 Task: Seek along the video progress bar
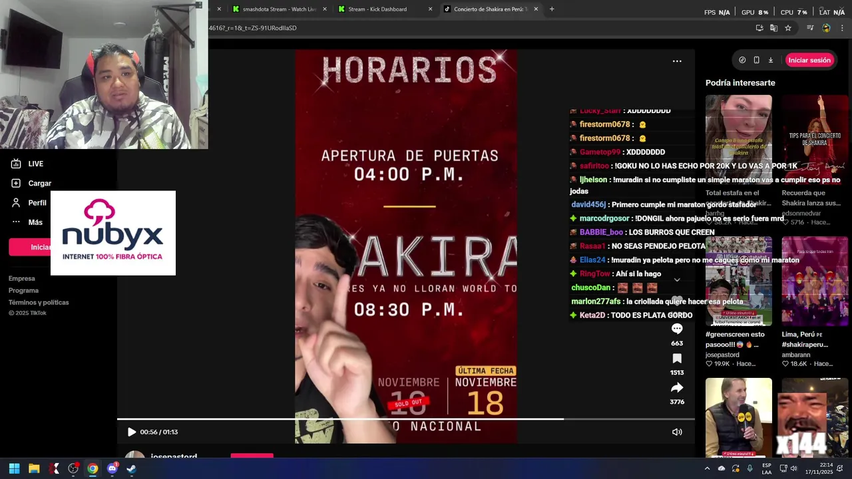click(x=406, y=419)
